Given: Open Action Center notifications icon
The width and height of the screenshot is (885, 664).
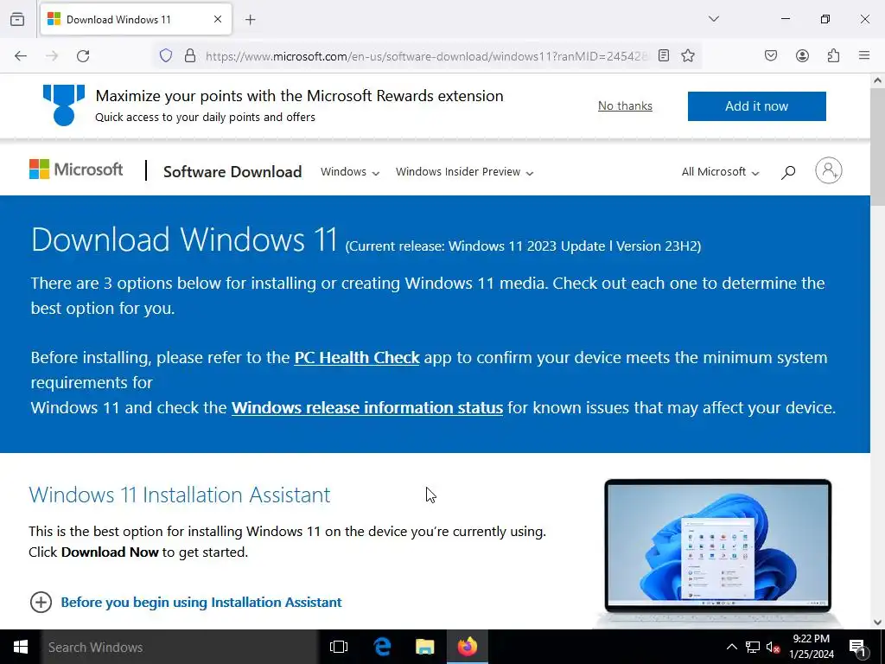Looking at the screenshot, I should coord(858,647).
